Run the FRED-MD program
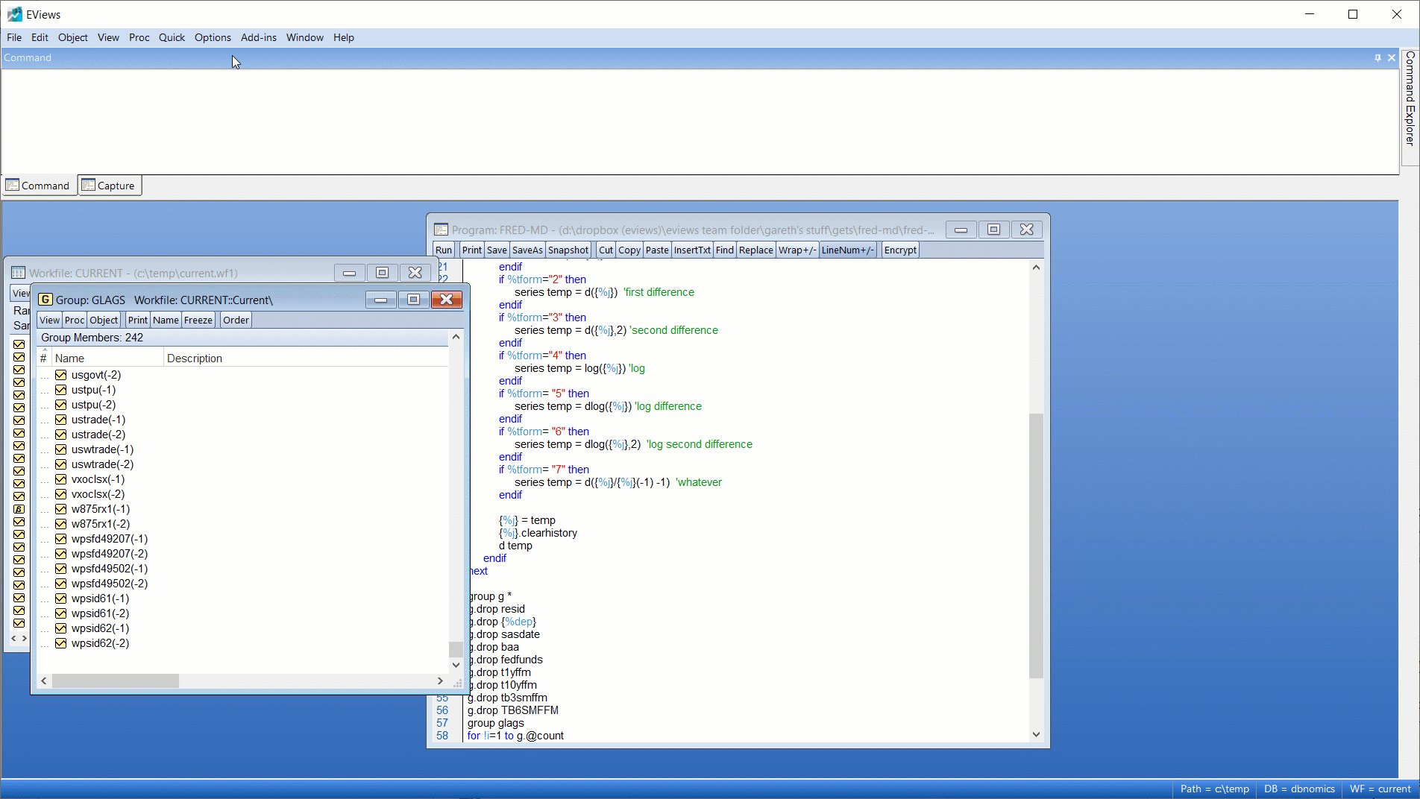1420x799 pixels. (x=443, y=250)
